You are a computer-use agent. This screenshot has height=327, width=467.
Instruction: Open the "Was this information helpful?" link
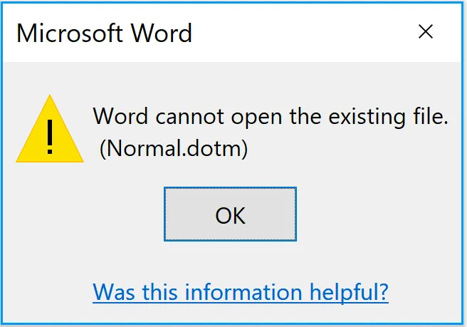click(x=241, y=291)
